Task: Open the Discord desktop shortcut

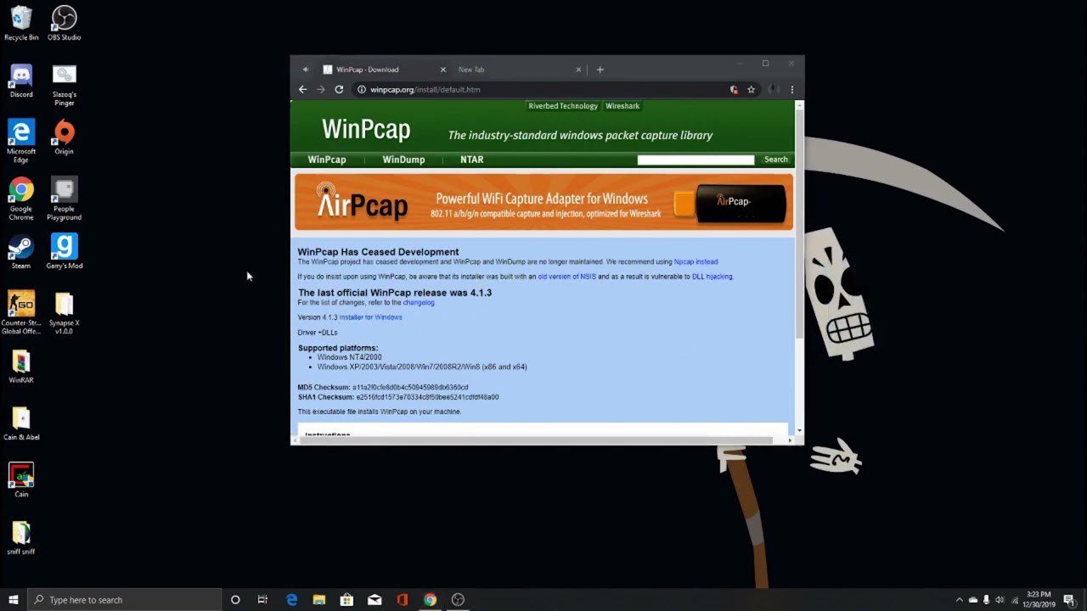Action: pos(21,75)
